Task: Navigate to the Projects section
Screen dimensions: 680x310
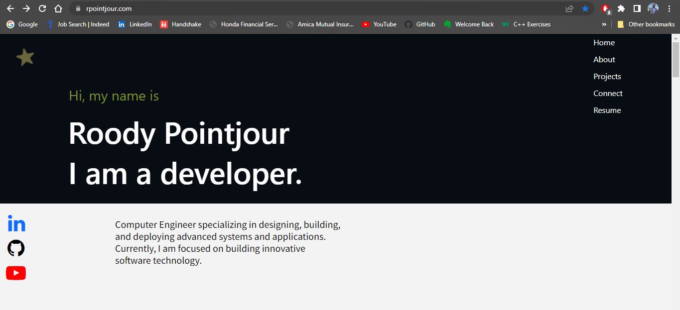Action: tap(607, 76)
